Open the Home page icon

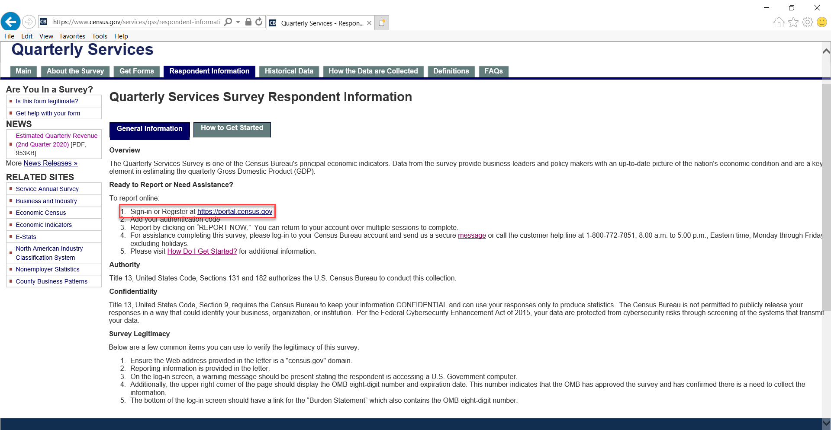pyautogui.click(x=779, y=22)
